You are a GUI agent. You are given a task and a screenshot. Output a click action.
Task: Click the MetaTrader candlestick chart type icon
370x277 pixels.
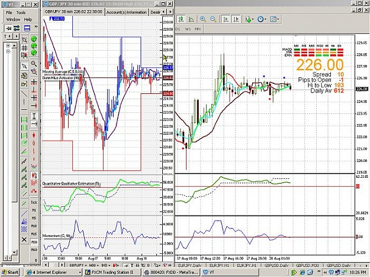pyautogui.click(x=181, y=19)
